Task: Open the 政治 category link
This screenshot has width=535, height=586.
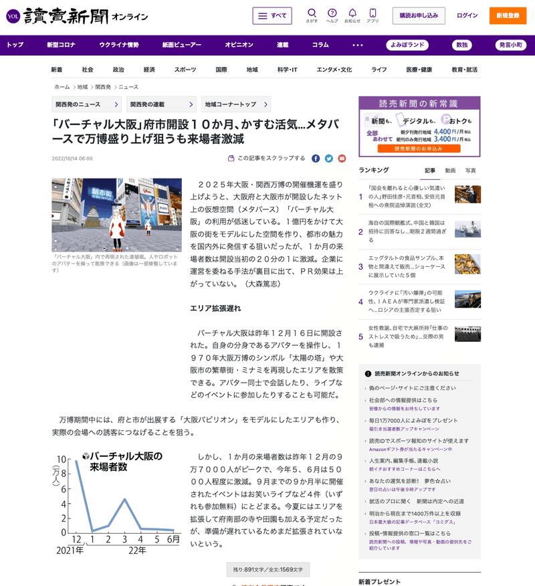Action: tap(118, 70)
